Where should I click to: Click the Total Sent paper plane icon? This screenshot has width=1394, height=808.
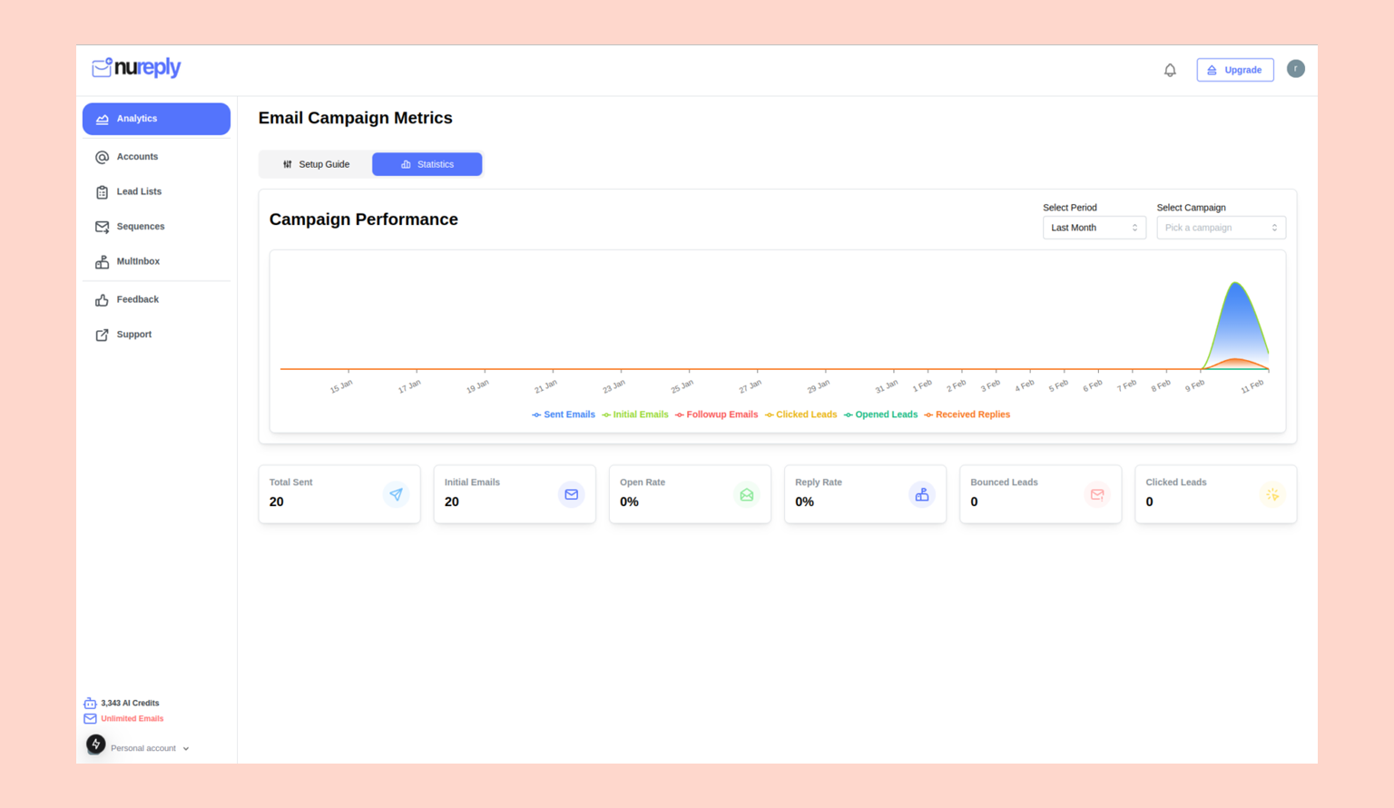tap(397, 495)
